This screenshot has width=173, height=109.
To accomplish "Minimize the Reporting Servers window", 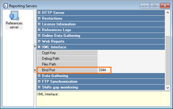I will click(x=144, y=6).
